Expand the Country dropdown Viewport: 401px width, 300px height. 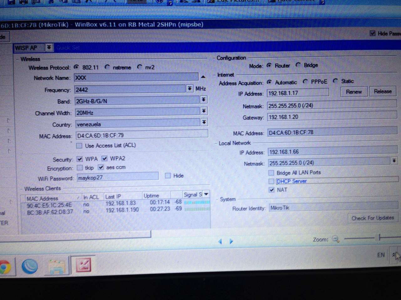pos(204,122)
